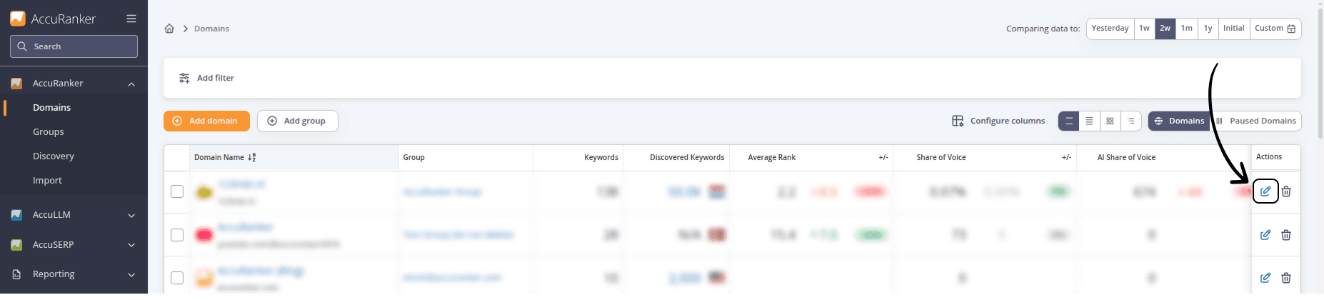Image resolution: width=1324 pixels, height=300 pixels.
Task: Switch to the grouped tree view icon
Action: (1130, 121)
